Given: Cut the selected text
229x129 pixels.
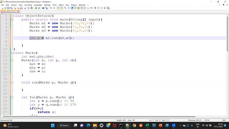Looking at the screenshot, I should pos(25,8).
